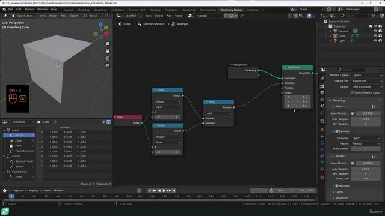Switch perspective/orthographic grid icon in viewport
The height and width of the screenshot is (216, 385).
coord(107,65)
